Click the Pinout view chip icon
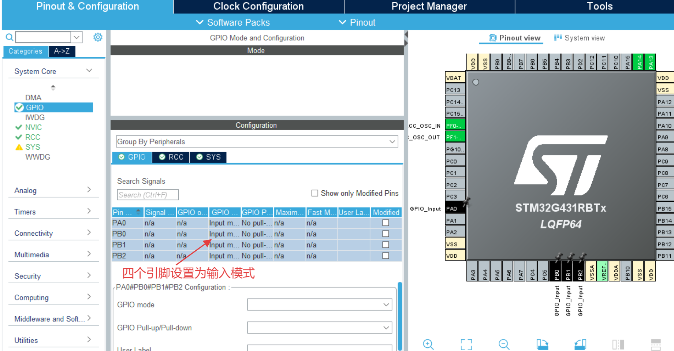Image resolution: width=674 pixels, height=351 pixels. [x=493, y=38]
